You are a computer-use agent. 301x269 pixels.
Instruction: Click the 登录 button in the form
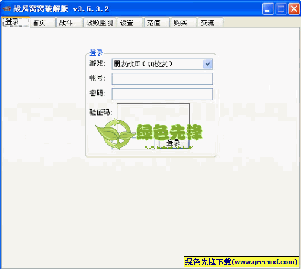coord(174,143)
